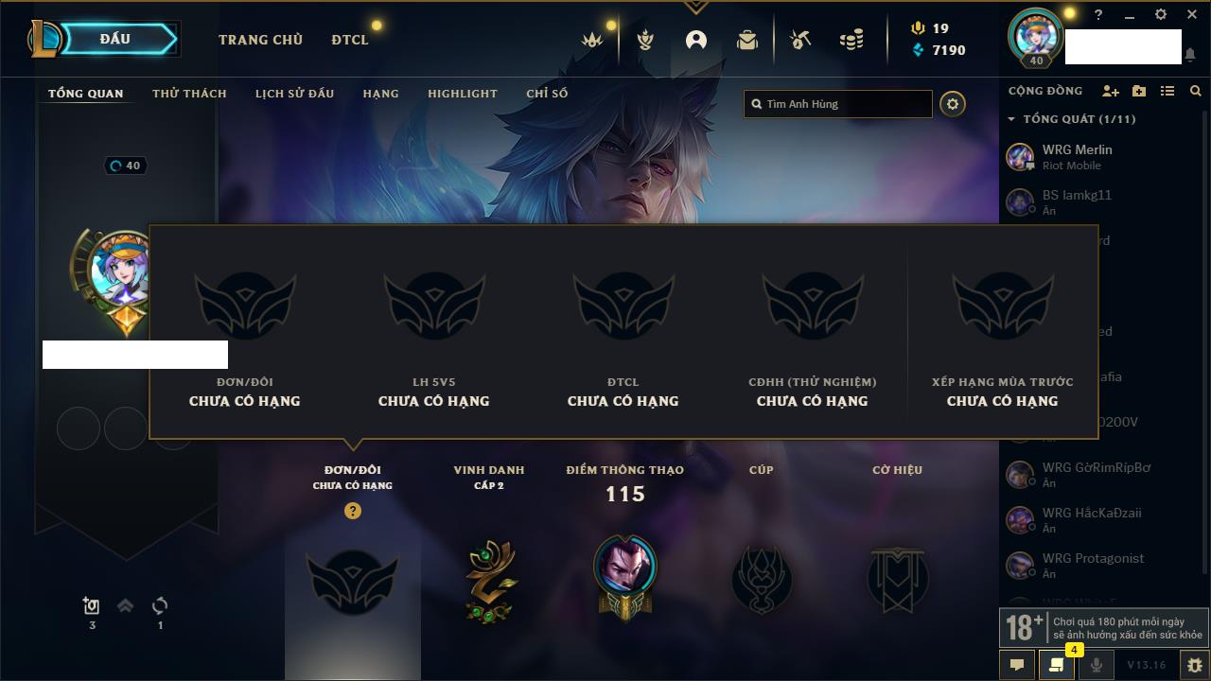Screen dimensions: 1211x681
Task: Open the ĐTCL menu item
Action: [350, 40]
